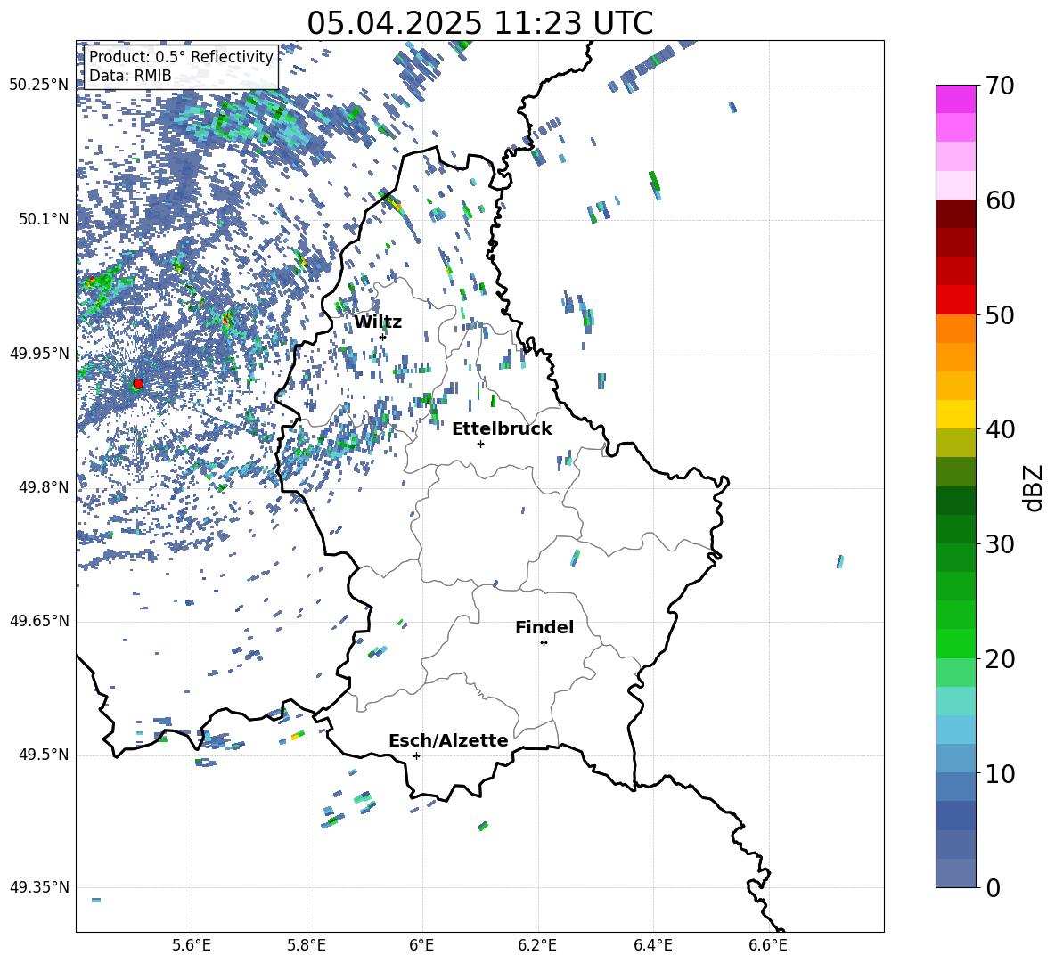Viewport: 1055px width, 963px height.
Task: Click the colorbar tick label 60
Action: click(x=1000, y=200)
